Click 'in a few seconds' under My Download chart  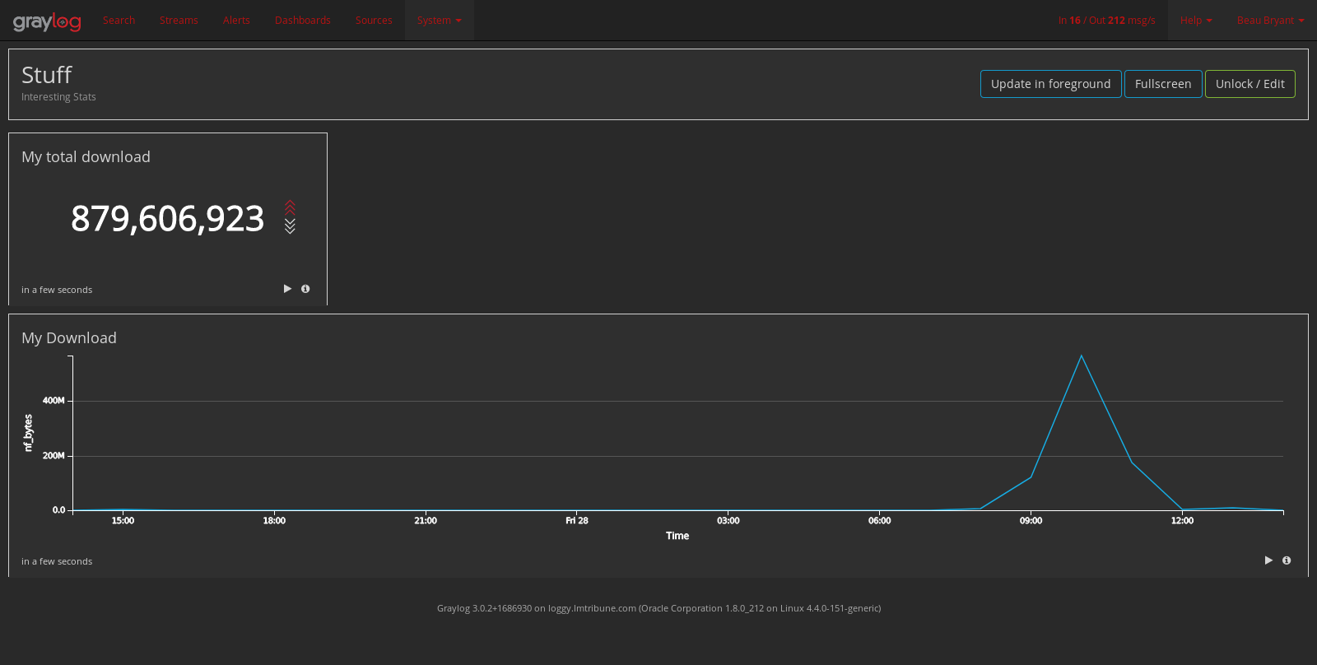click(57, 561)
